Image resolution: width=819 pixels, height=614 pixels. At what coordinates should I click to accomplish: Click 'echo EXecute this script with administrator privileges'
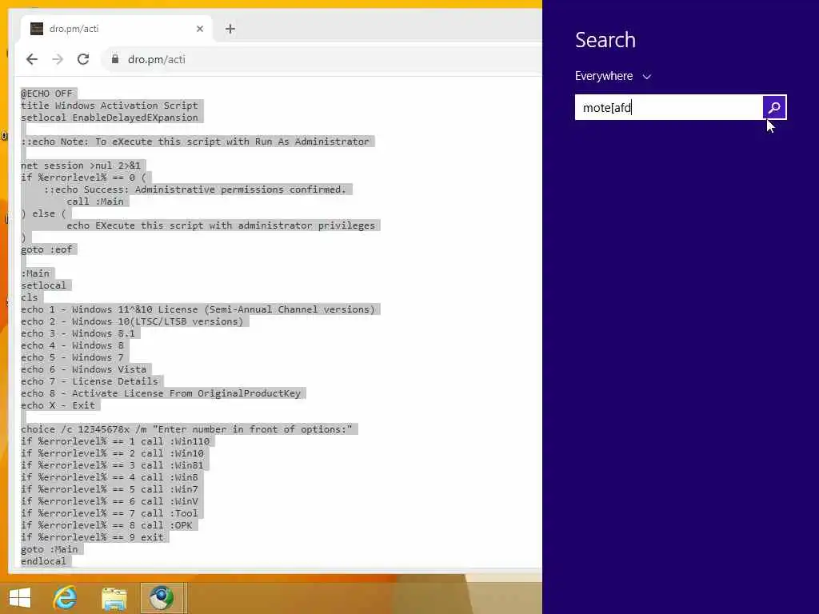click(221, 225)
